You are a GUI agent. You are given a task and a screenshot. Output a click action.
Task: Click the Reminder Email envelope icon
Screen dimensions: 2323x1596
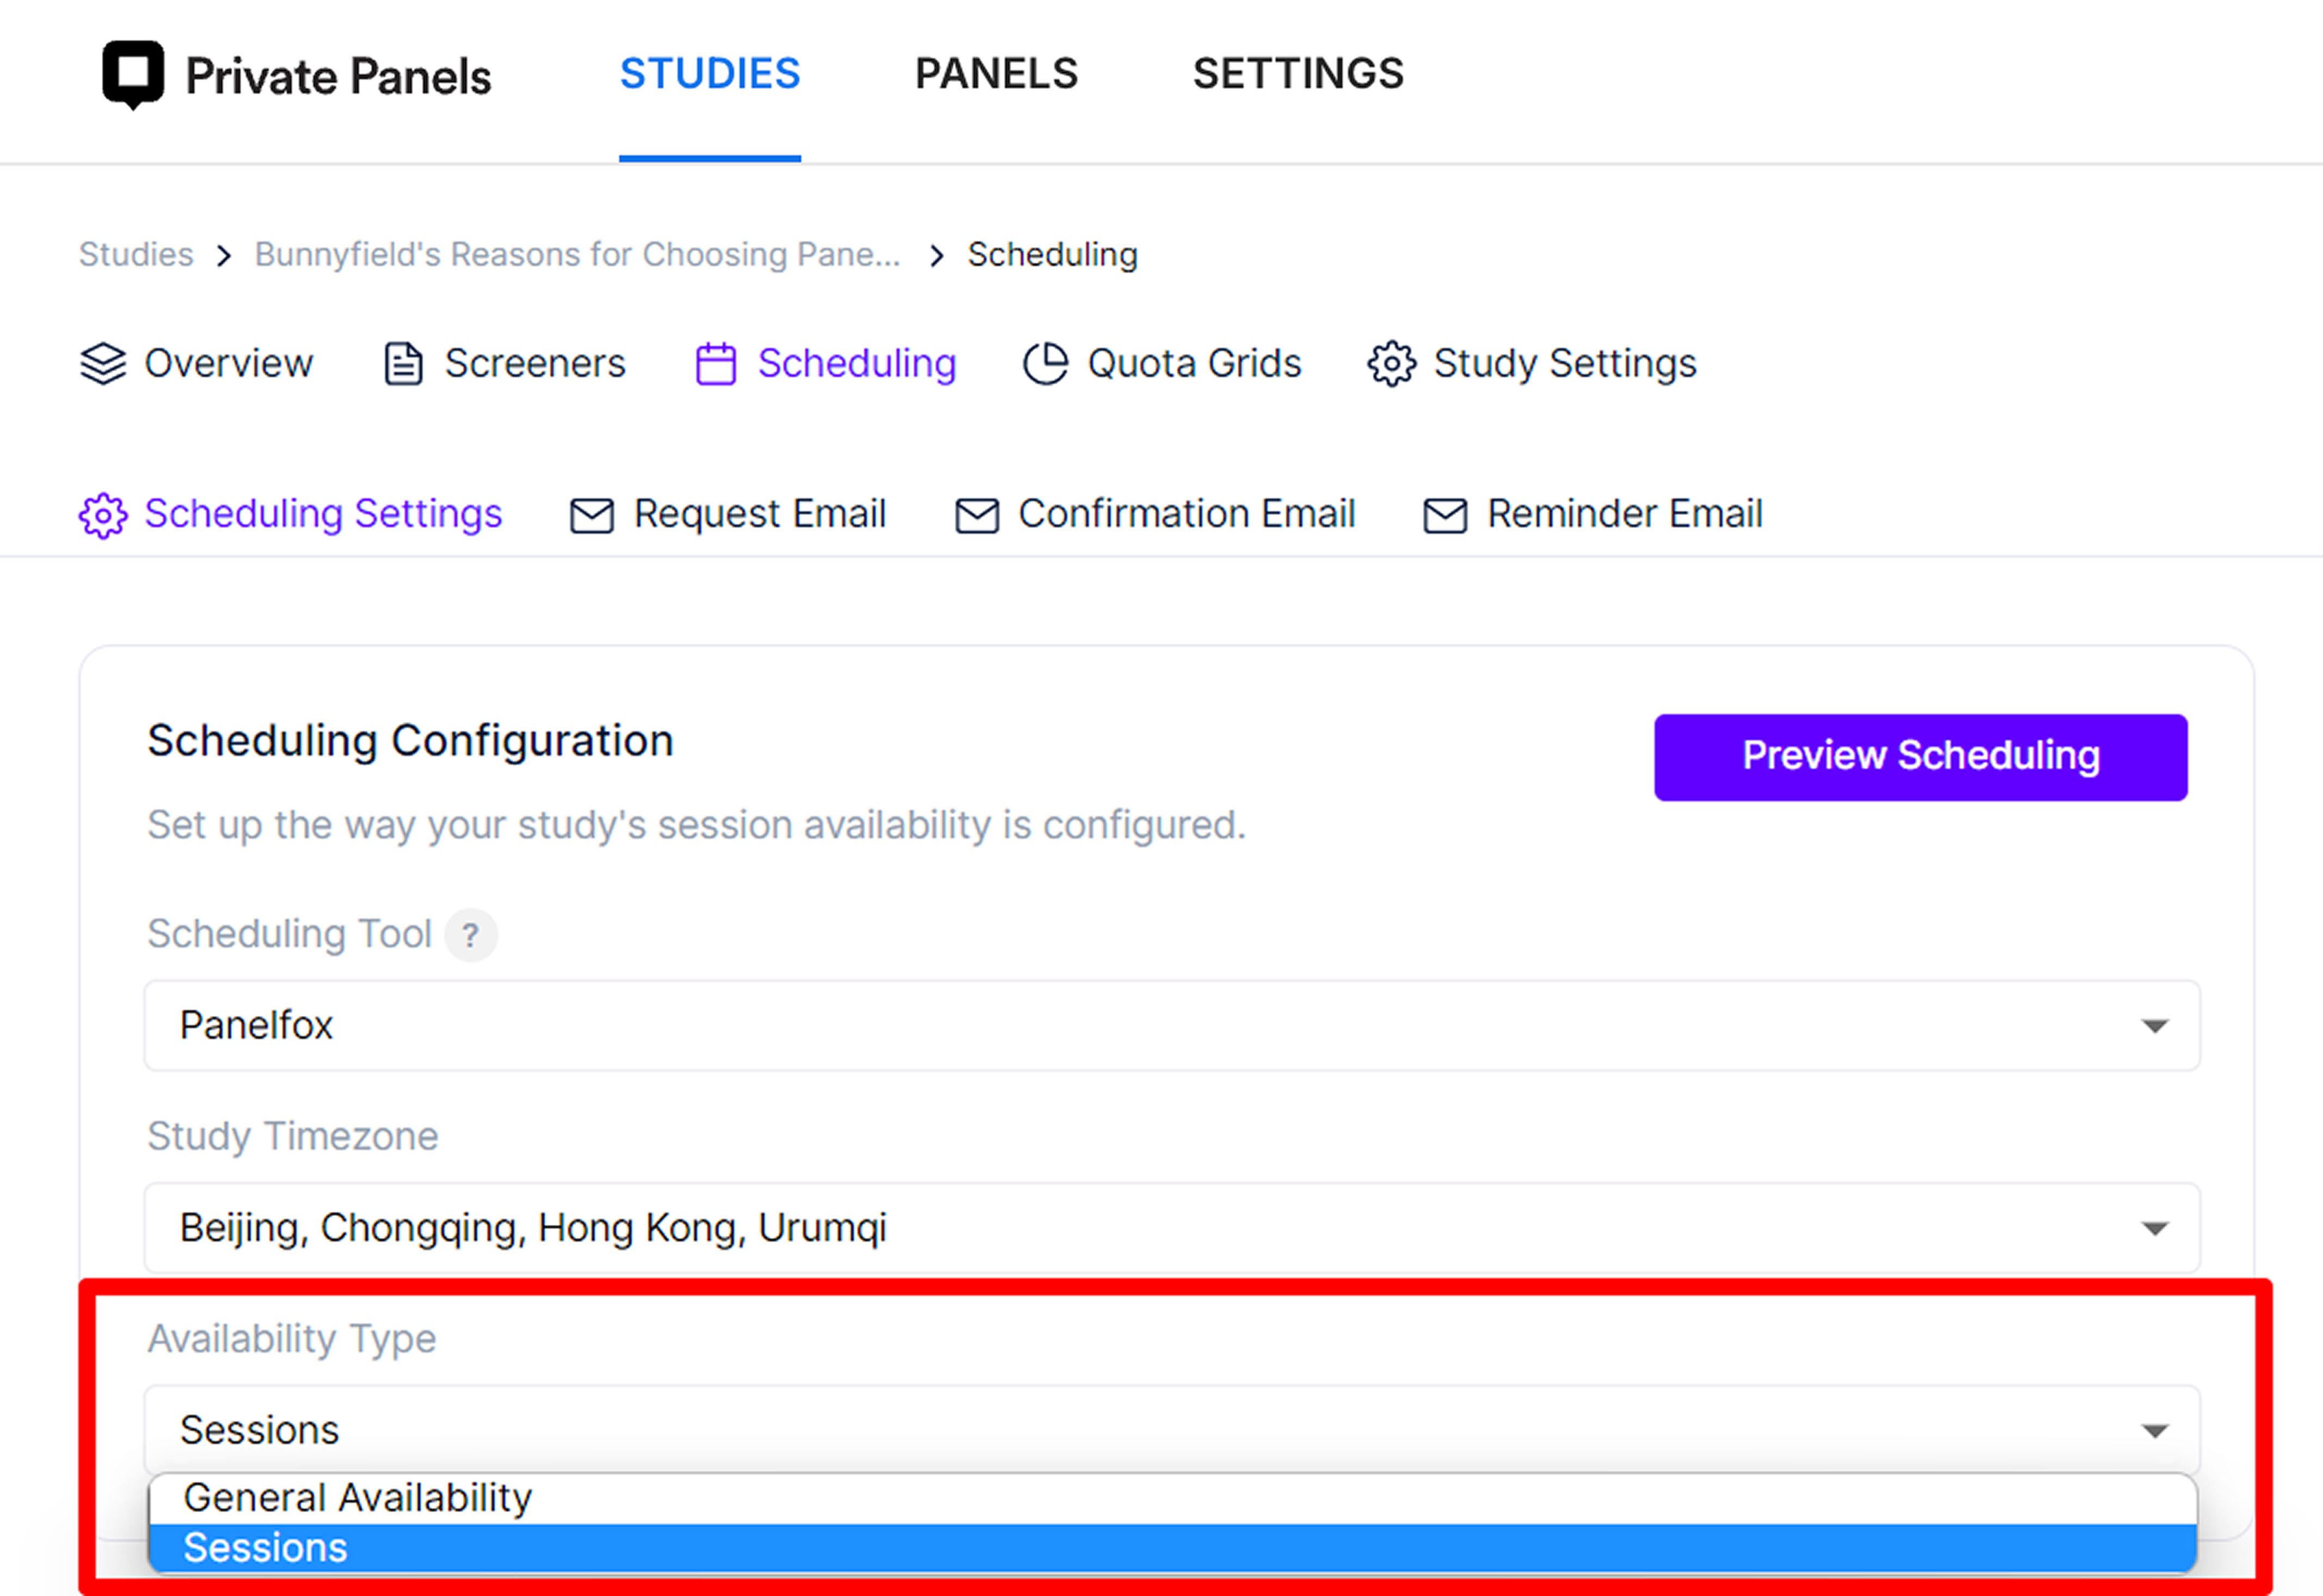[1445, 516]
